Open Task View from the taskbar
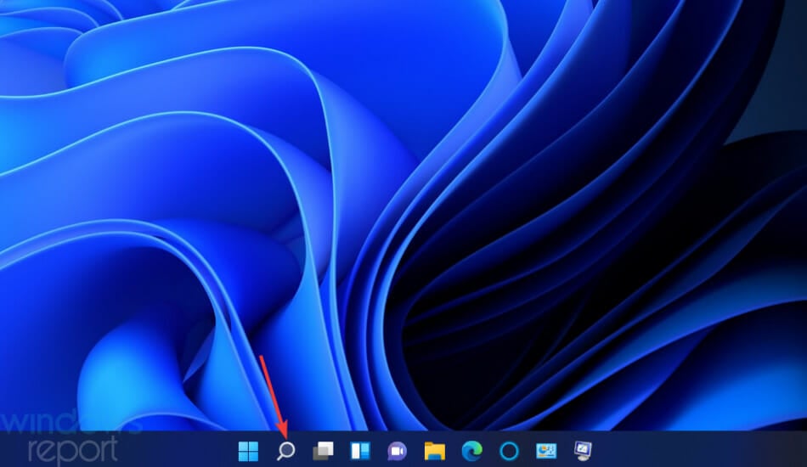Screen dimensions: 807x467 323,450
